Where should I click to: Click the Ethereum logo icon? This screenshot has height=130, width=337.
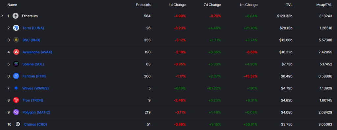(15, 16)
